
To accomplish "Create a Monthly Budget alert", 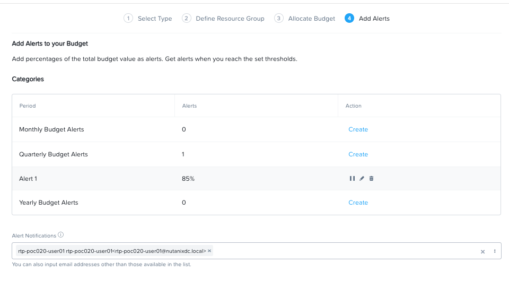I will pyautogui.click(x=358, y=129).
